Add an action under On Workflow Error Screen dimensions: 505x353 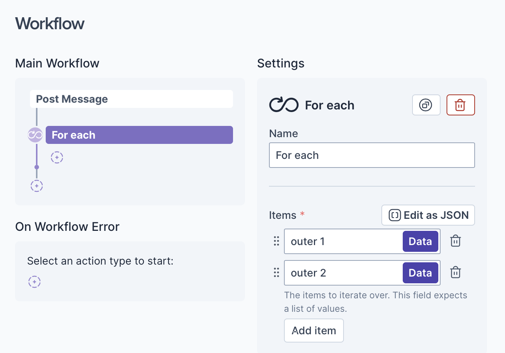point(34,282)
